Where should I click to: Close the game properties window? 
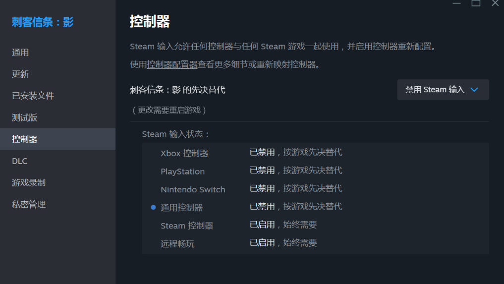[x=495, y=3]
